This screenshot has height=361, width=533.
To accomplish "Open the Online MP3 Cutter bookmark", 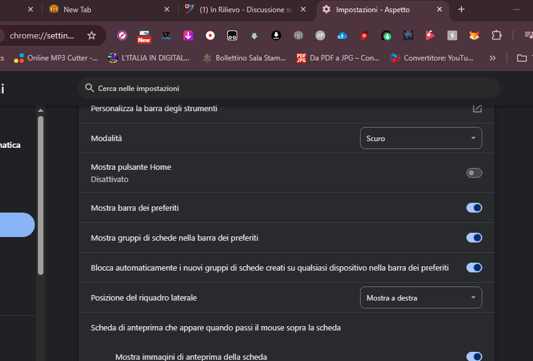I will [x=56, y=58].
